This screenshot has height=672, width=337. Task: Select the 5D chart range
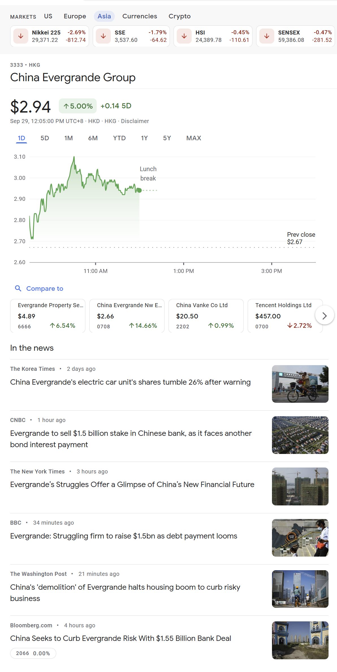pyautogui.click(x=45, y=138)
